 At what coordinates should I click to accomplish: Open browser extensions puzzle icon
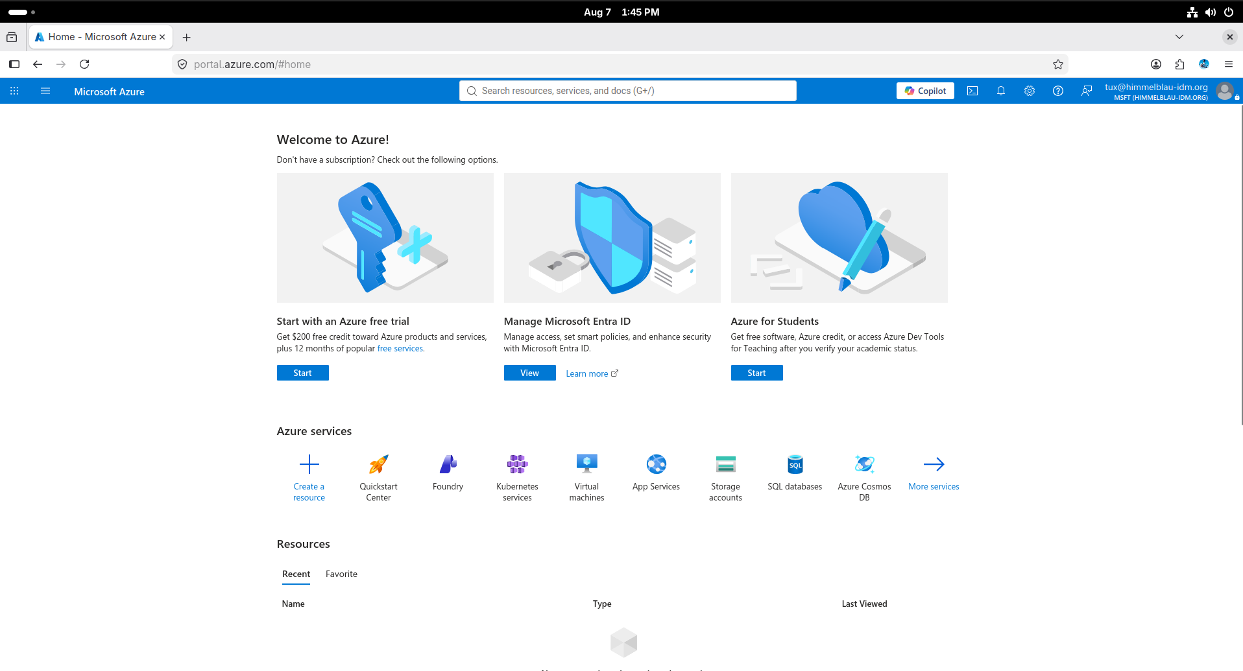(1179, 64)
